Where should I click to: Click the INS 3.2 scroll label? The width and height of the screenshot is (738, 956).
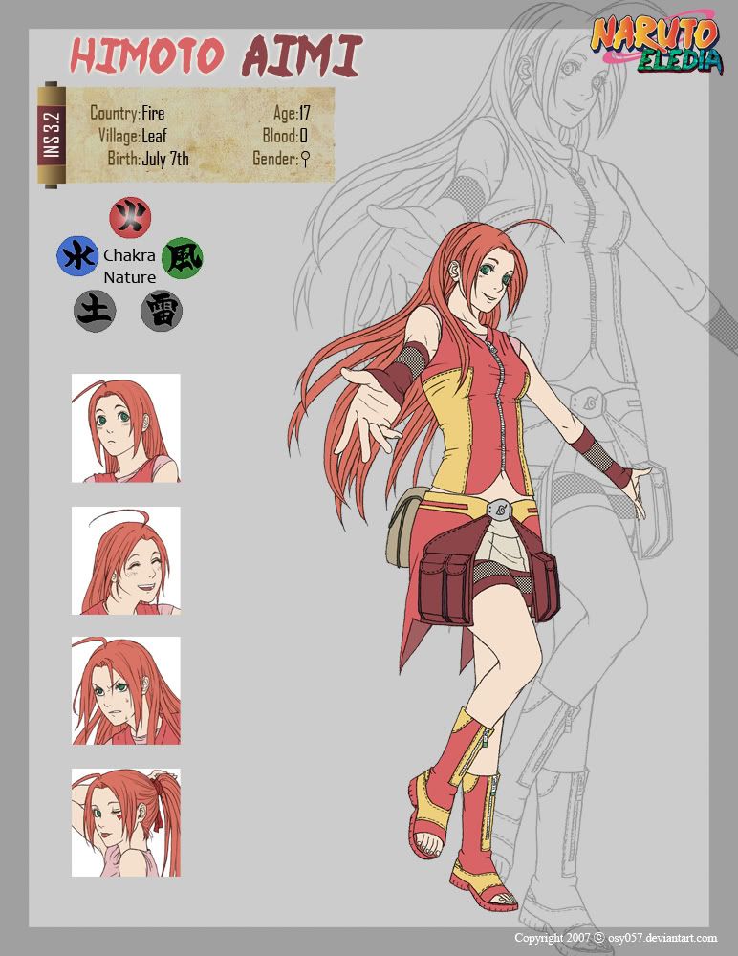point(52,134)
